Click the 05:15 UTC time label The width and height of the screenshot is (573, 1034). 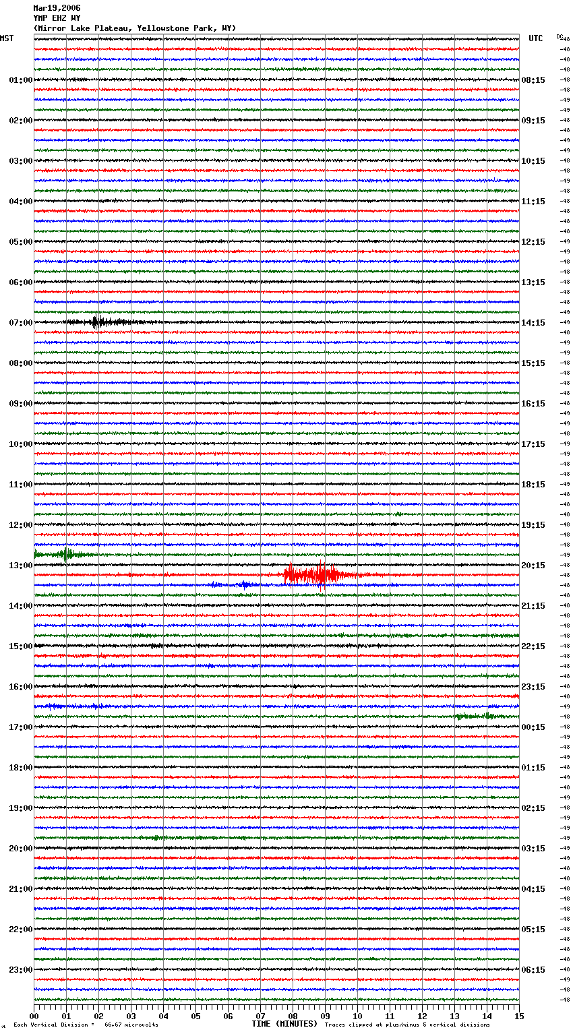click(533, 930)
